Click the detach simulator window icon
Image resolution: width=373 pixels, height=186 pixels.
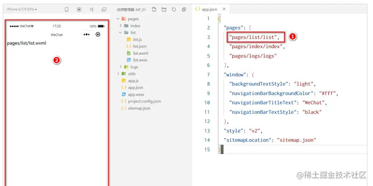coord(104,9)
